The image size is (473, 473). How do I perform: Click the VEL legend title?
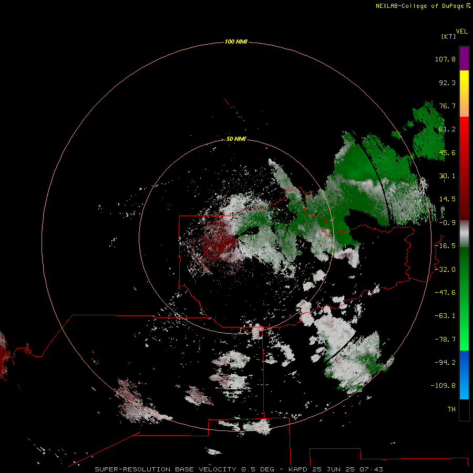click(x=461, y=32)
